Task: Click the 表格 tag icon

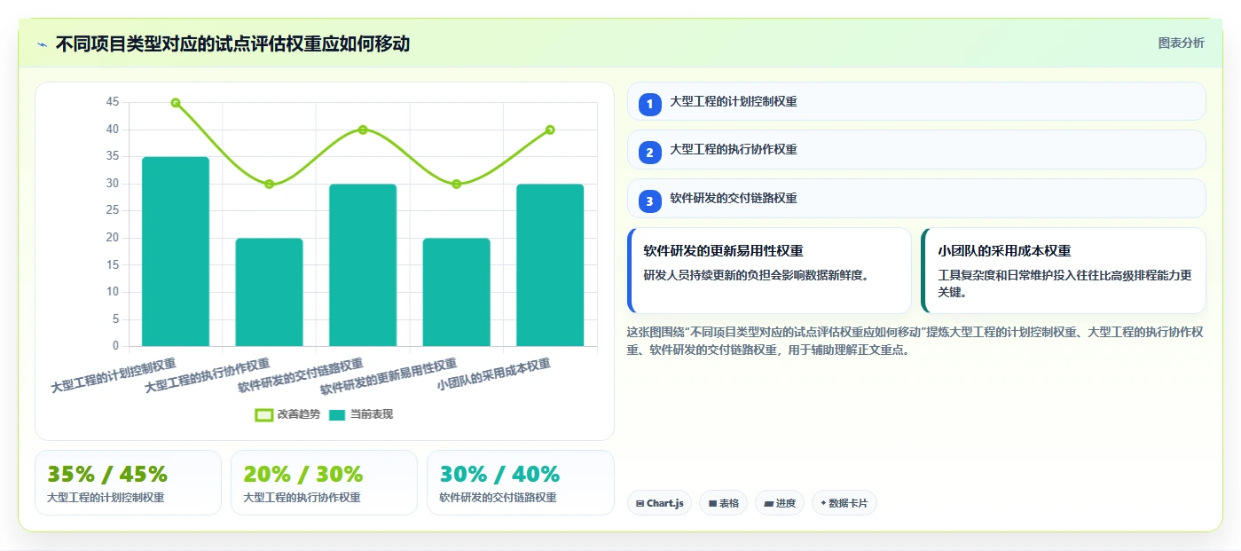Action: coord(712,503)
